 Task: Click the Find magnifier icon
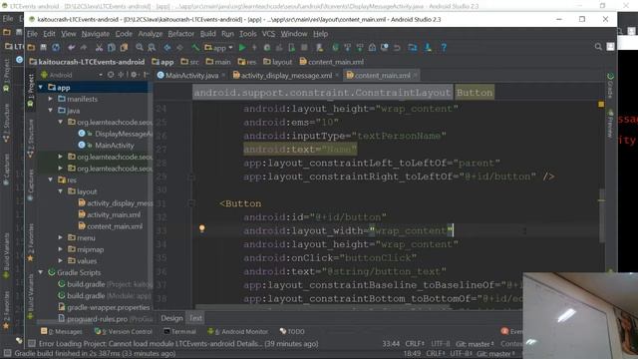tap(140, 48)
